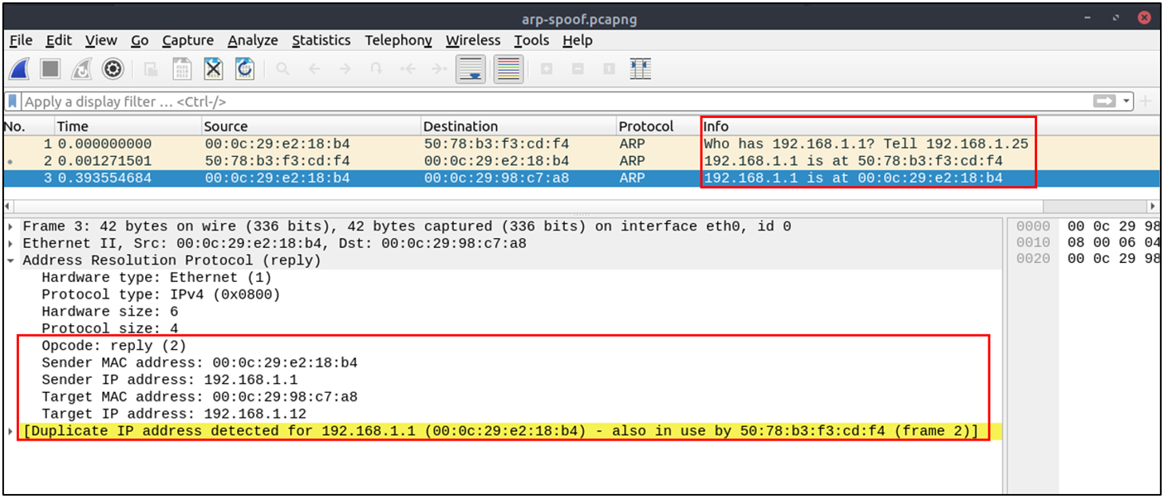The image size is (1164, 498).
Task: Sort packets by No. column header
Action: (x=29, y=126)
